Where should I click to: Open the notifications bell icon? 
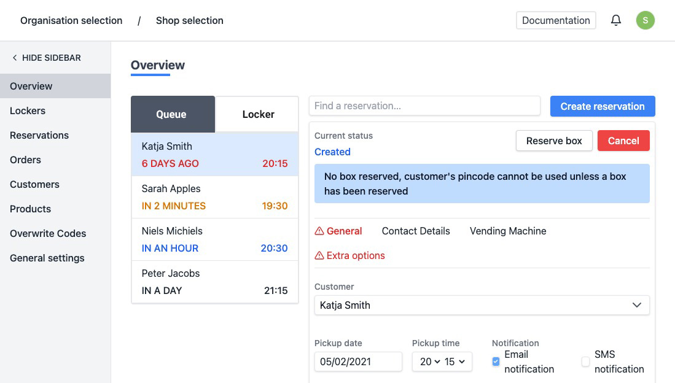(x=615, y=20)
